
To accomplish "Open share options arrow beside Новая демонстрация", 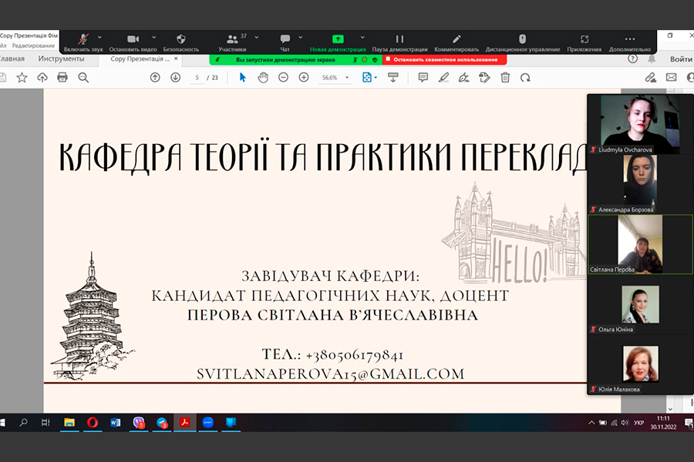I will coord(362,37).
